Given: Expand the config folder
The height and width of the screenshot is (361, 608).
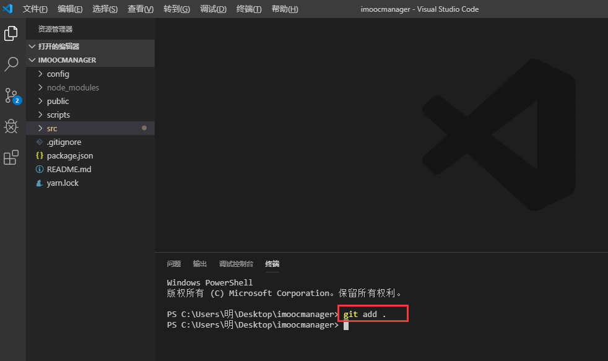Looking at the screenshot, I should coord(58,74).
